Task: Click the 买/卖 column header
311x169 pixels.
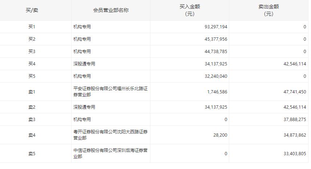Action: coord(32,10)
